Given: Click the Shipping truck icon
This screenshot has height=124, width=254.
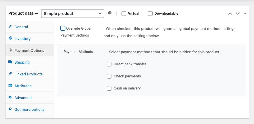Looking at the screenshot, I should click(10, 62).
